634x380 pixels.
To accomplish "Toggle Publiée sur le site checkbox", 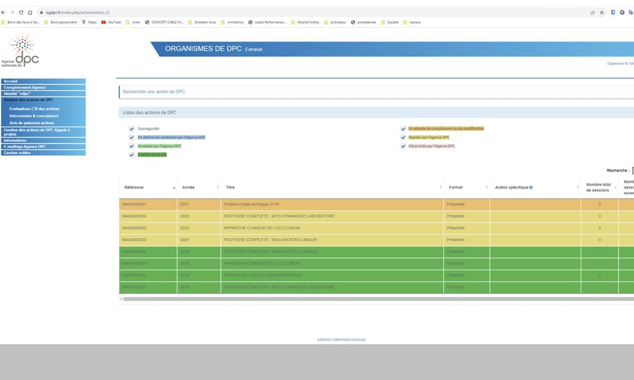I will pos(132,155).
